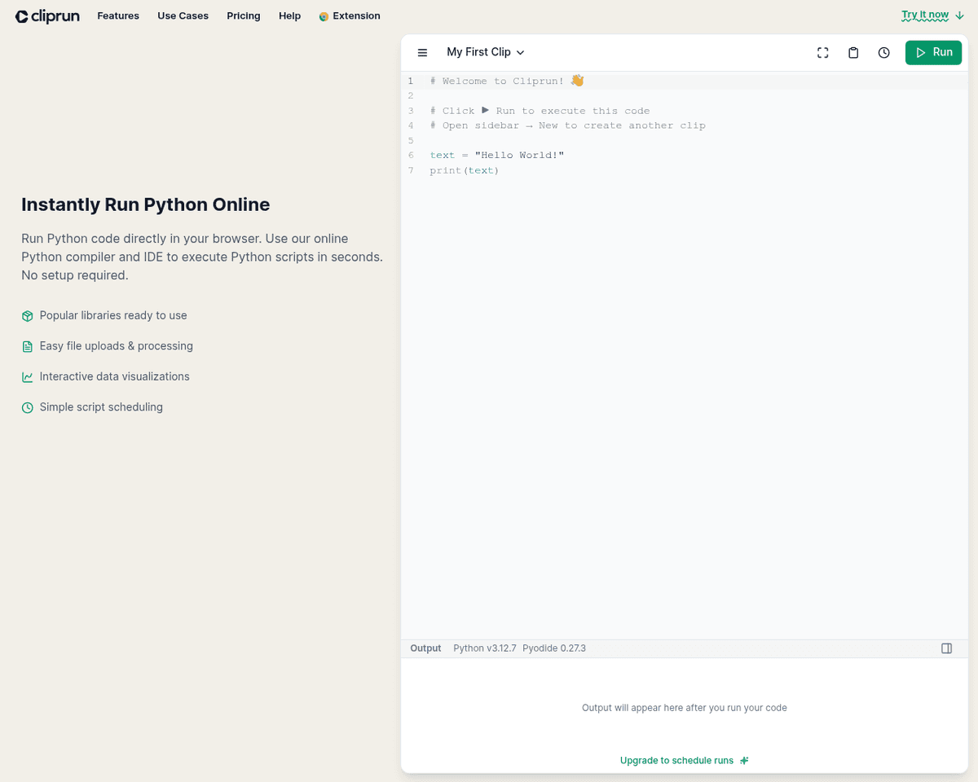Click the sparkle icon beside Upgrade
This screenshot has width=978, height=782.
click(743, 761)
